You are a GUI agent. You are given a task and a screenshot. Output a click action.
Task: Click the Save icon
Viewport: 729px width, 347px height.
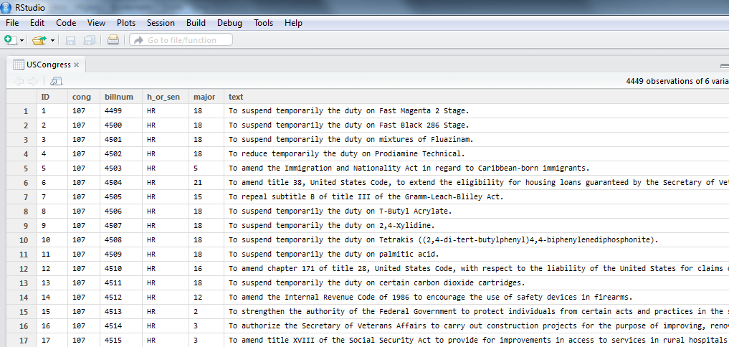[71, 40]
